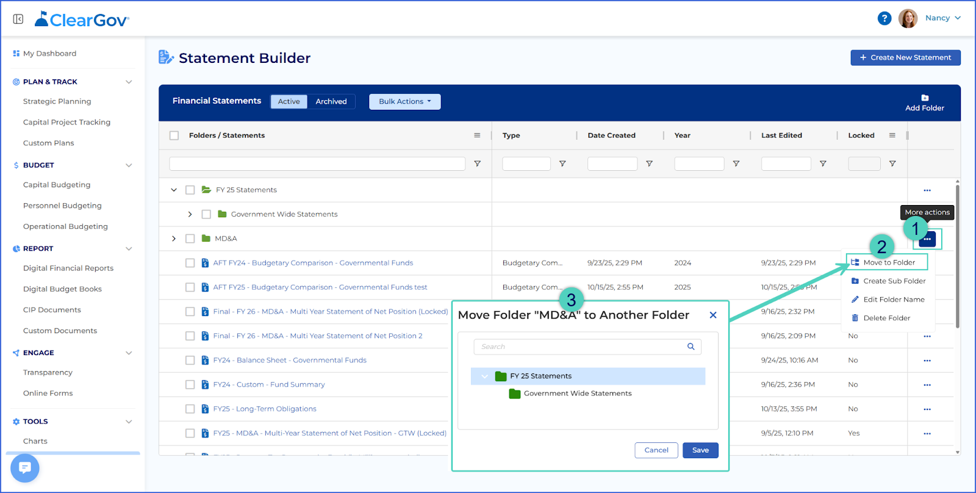
Task: Open the chat bubble support widget
Action: tap(25, 468)
